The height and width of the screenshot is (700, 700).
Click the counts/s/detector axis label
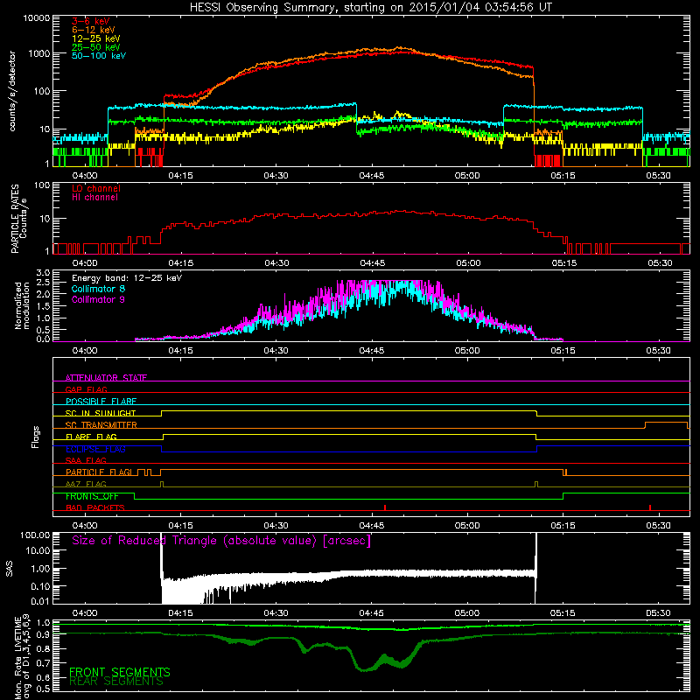12,91
